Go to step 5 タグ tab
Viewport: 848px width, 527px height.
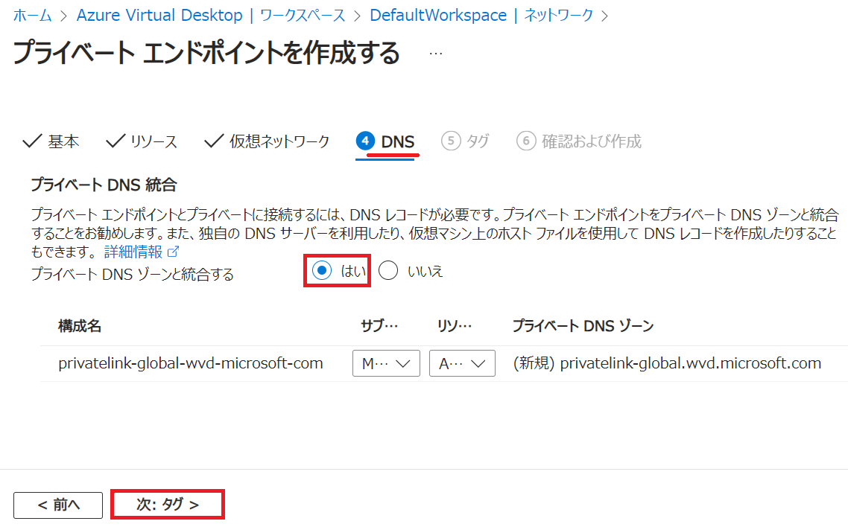click(x=465, y=141)
